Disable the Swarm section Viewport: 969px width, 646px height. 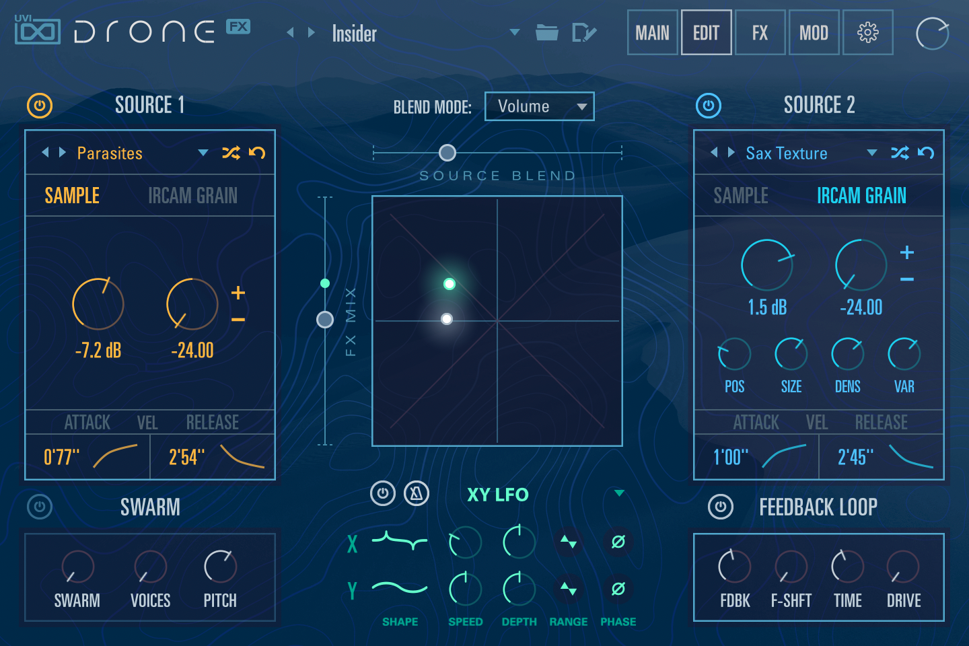point(39,507)
